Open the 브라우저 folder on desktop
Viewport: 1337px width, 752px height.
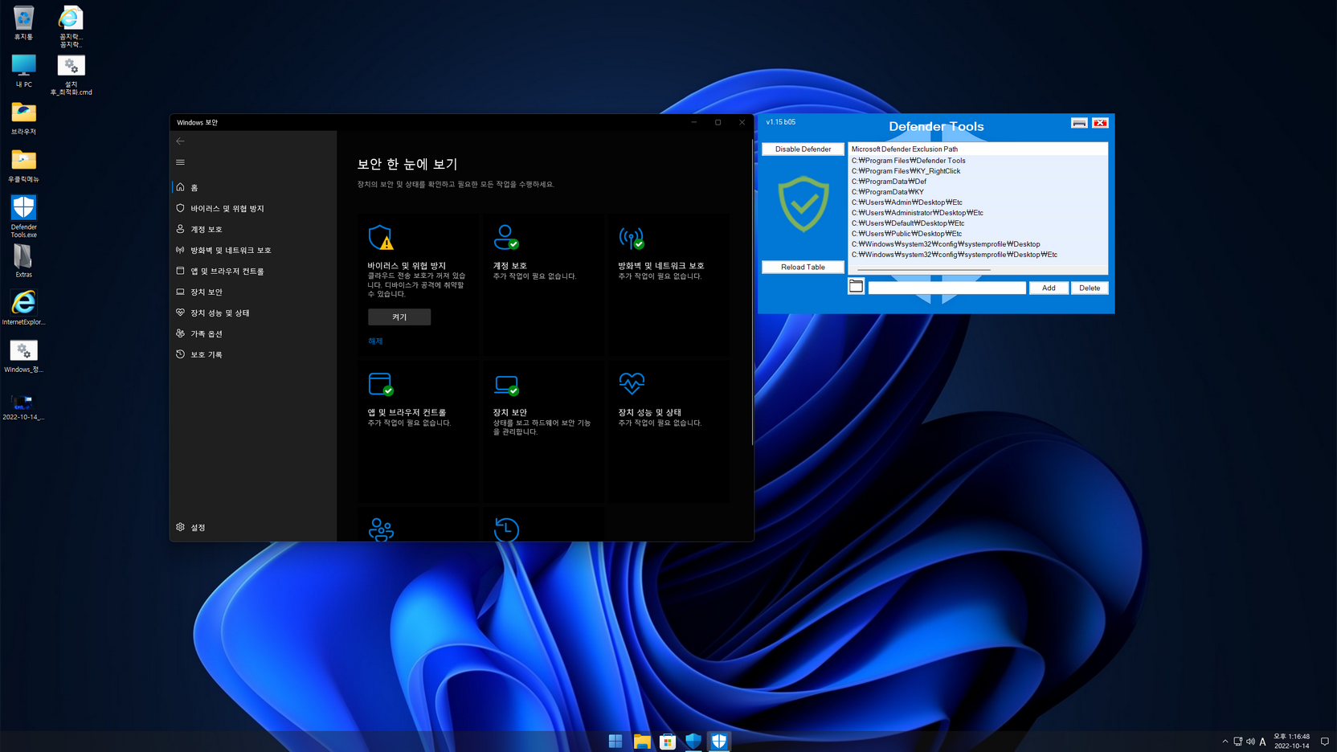23,118
